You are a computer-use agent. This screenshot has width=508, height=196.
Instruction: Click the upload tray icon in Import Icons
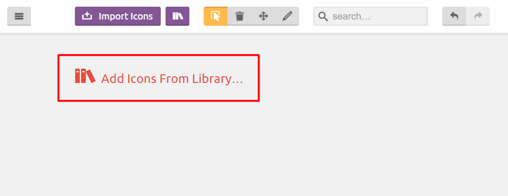[87, 16]
